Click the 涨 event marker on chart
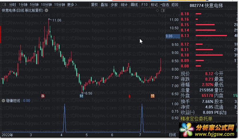This screenshot has width=239, height=139. click(x=43, y=96)
